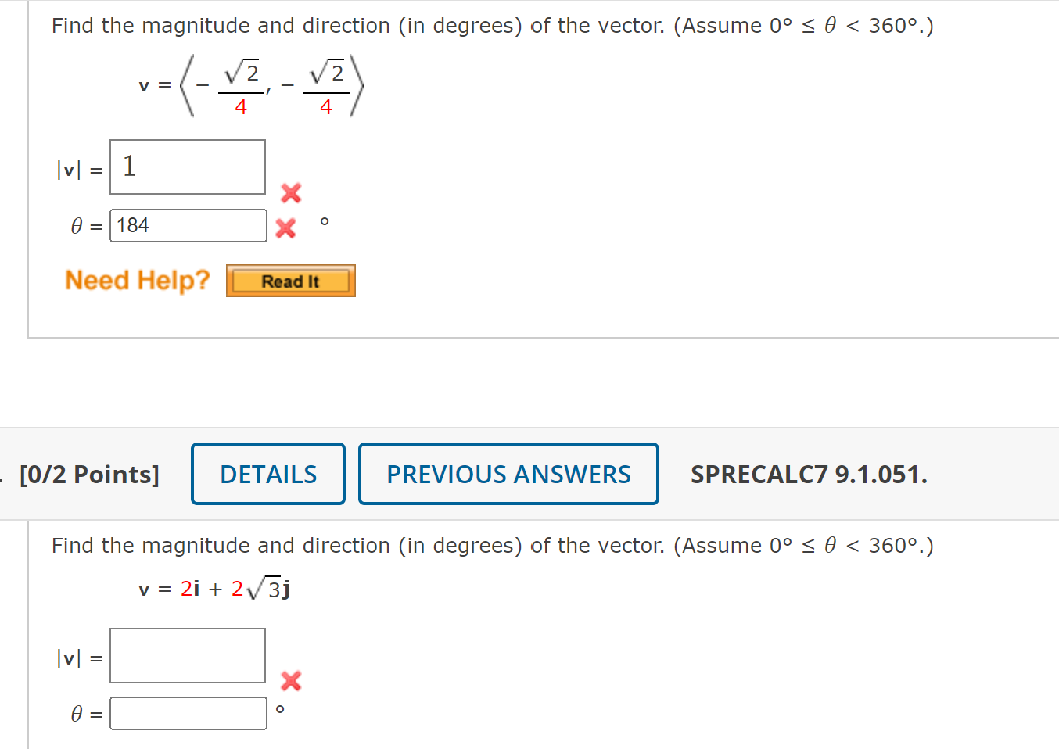The height and width of the screenshot is (749, 1059).
Task: Select the SPRECALC7 9.1.051 problem reference
Action: coord(810,473)
